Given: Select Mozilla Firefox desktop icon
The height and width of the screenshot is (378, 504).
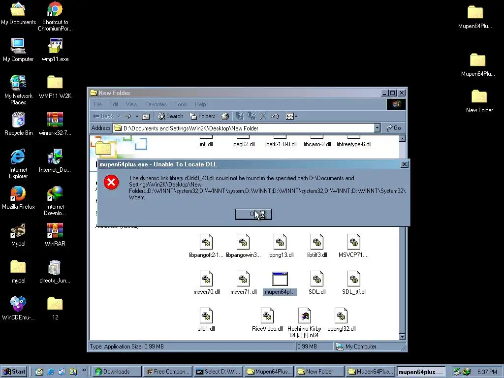Looking at the screenshot, I should pos(18,198).
